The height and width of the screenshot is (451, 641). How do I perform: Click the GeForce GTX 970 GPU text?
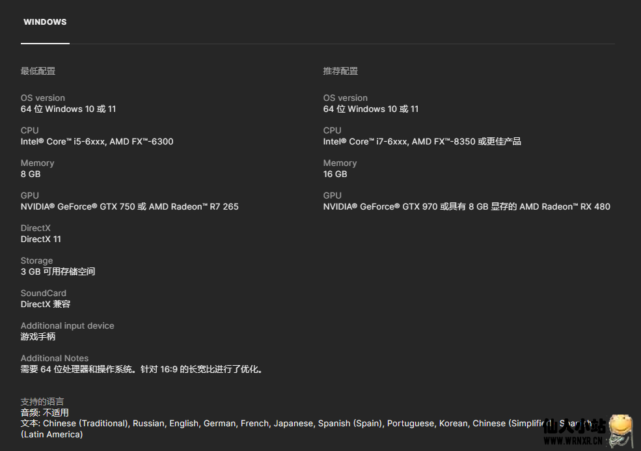(x=467, y=207)
